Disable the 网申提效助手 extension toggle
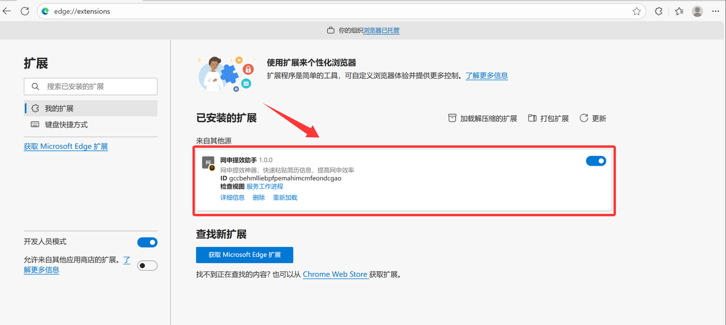 596,161
